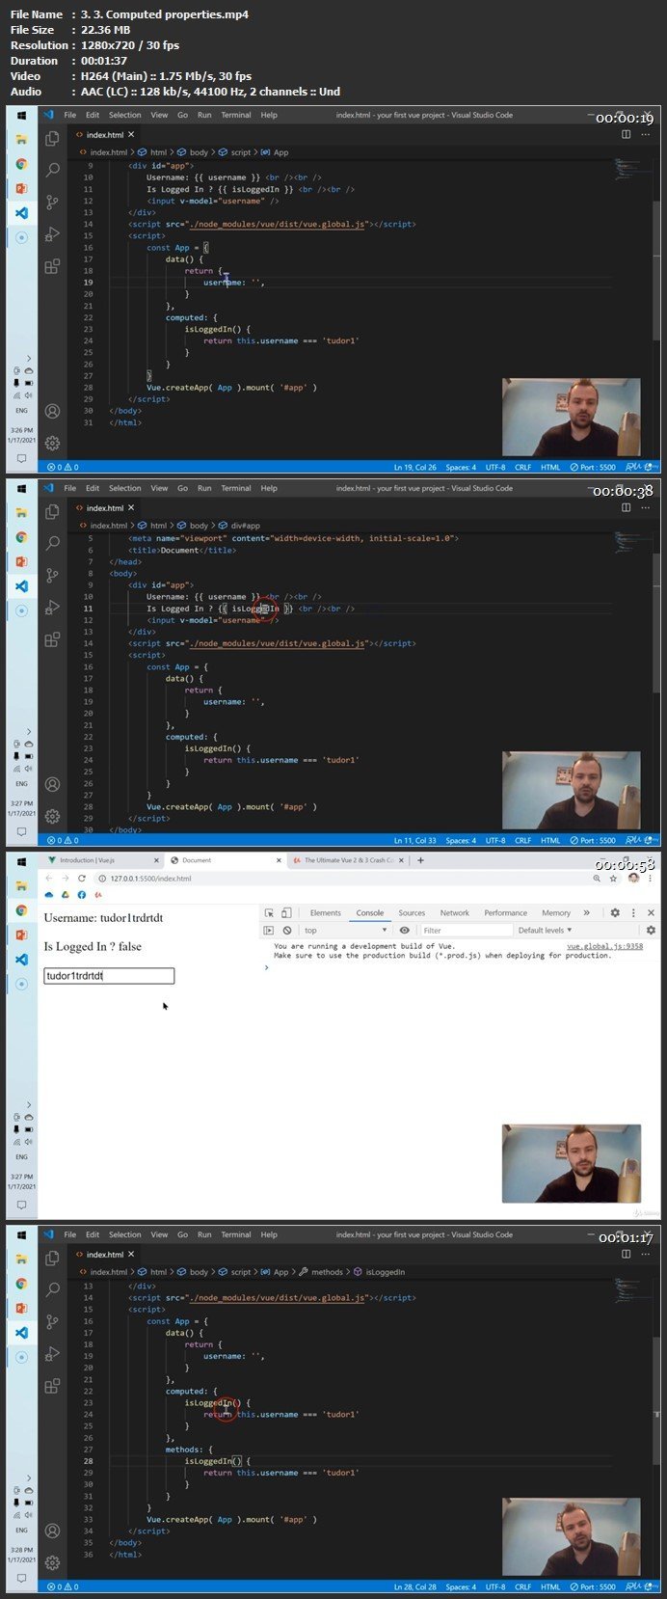Open the 'Default levels' dropdown
667x1599 pixels.
point(545,931)
